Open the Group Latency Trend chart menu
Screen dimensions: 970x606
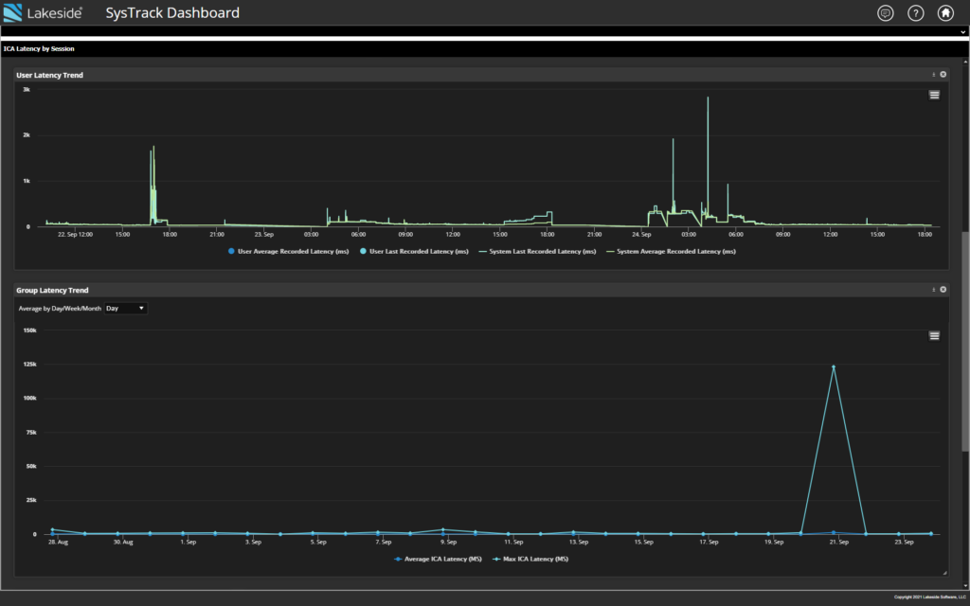tap(934, 336)
